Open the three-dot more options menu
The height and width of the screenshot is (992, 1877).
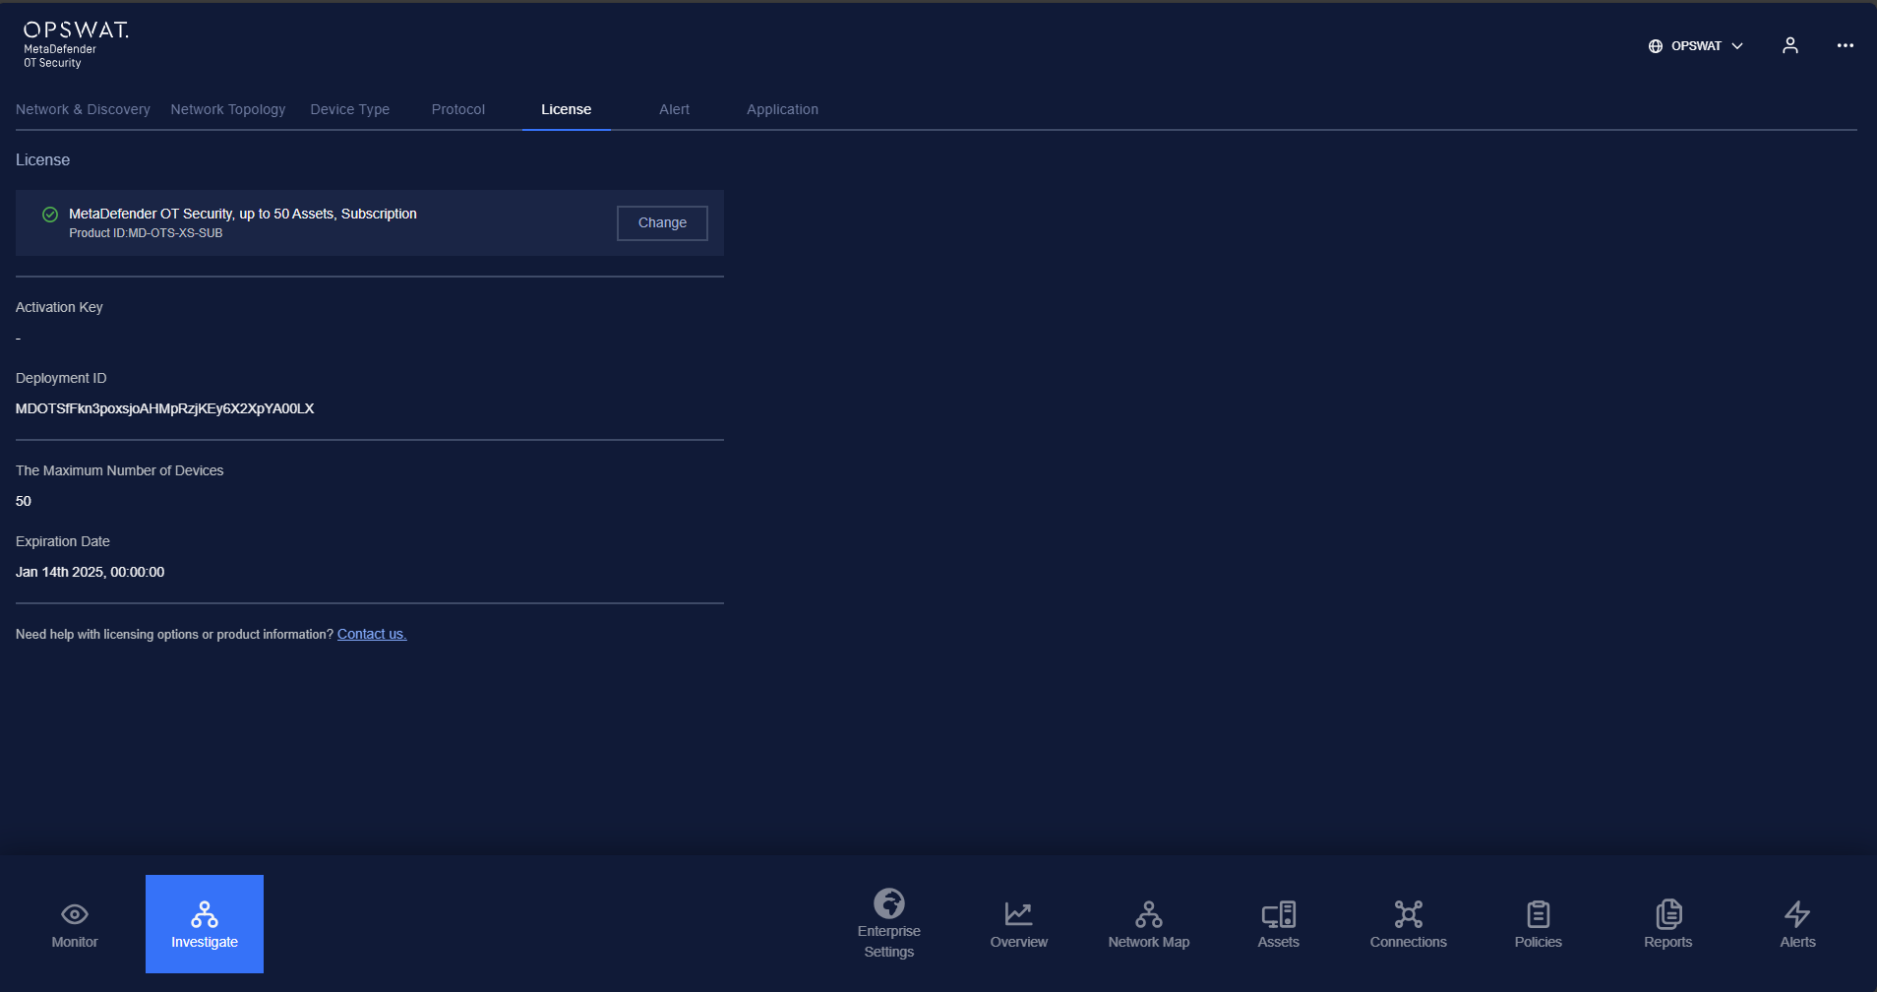coord(1846,45)
